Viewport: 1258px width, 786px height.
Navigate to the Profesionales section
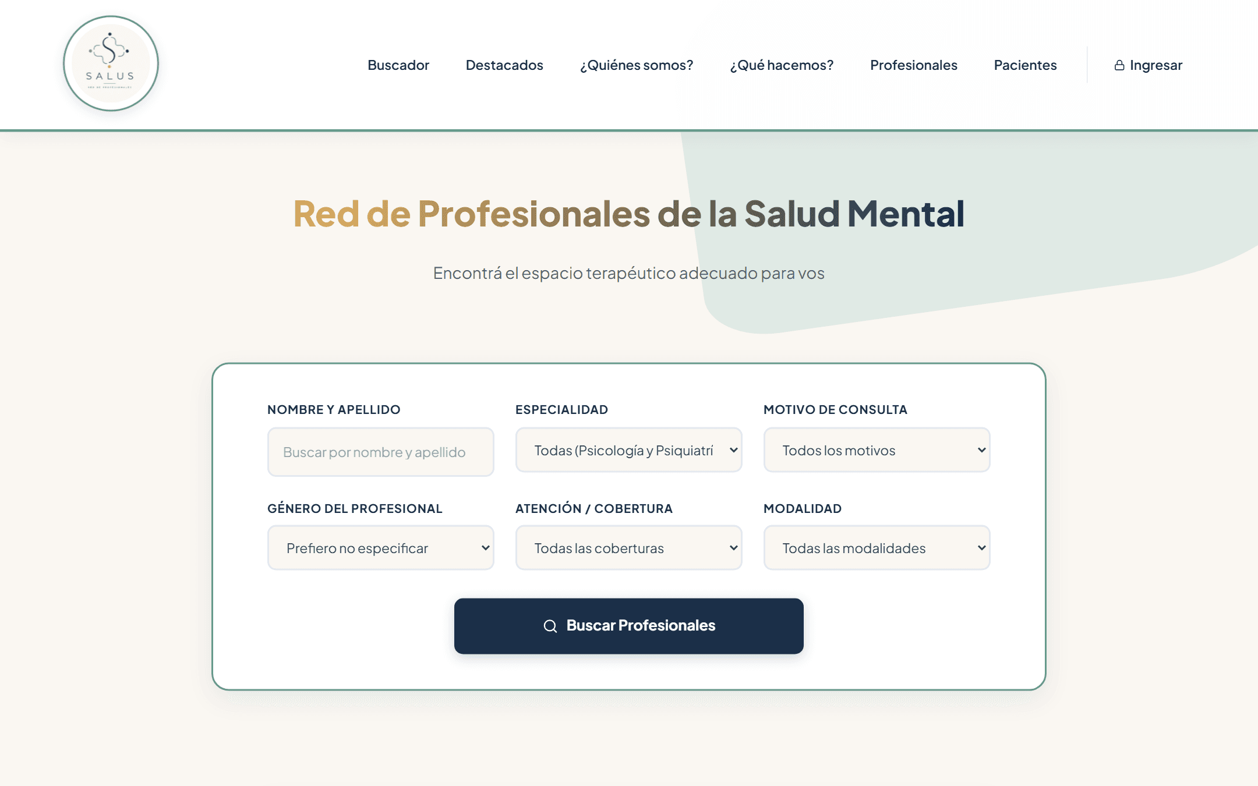pyautogui.click(x=914, y=65)
